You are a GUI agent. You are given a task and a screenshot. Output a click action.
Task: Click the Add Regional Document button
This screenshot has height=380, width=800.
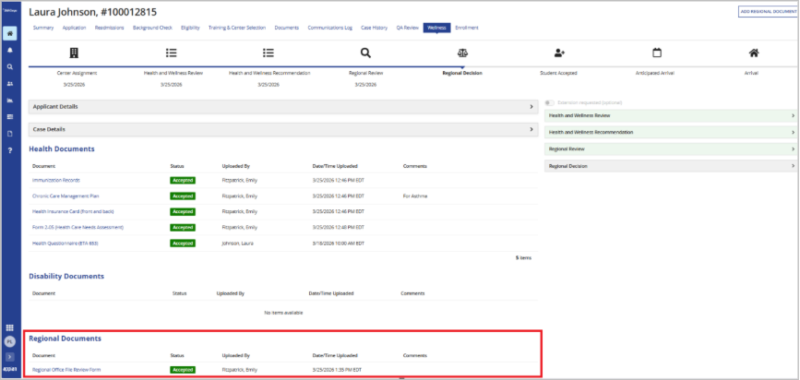(x=768, y=11)
